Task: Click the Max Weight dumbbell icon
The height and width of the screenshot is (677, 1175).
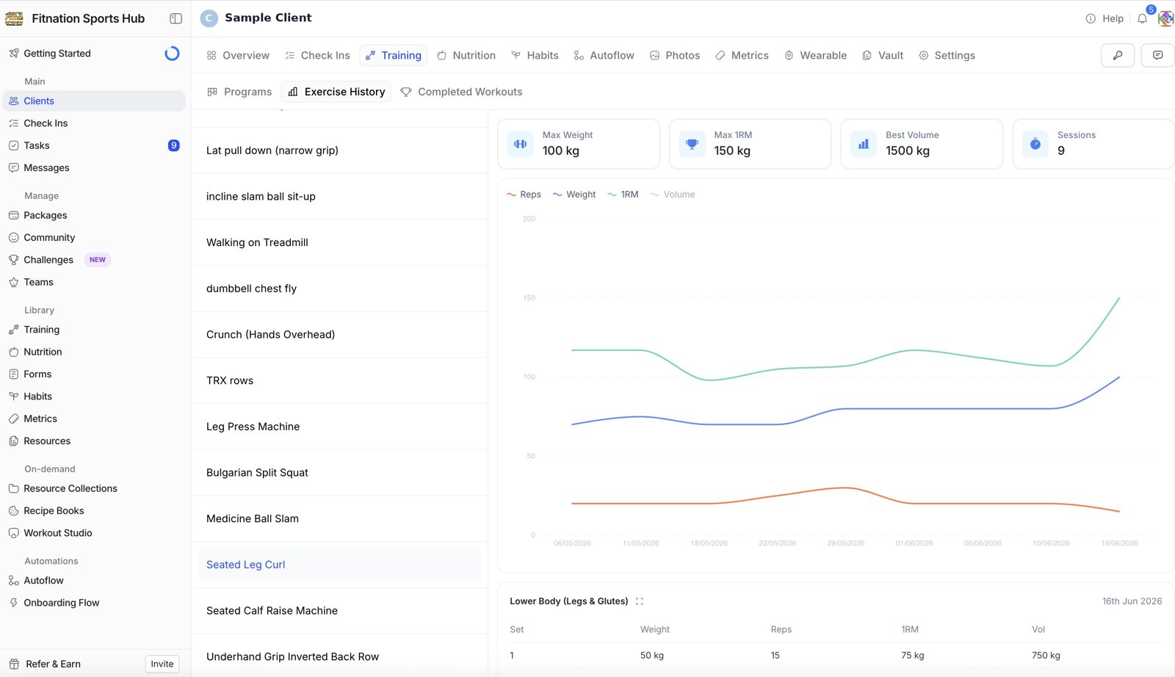Action: (x=520, y=144)
